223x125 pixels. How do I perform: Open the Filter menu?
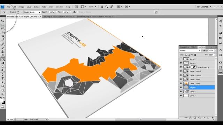(44, 7)
